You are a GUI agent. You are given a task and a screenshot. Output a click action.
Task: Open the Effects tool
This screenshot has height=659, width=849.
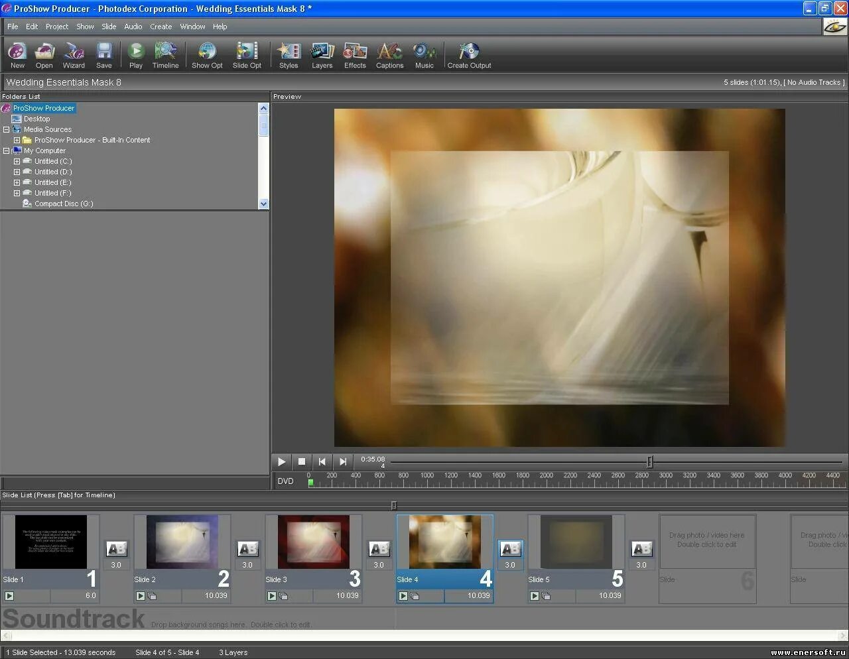tap(355, 55)
